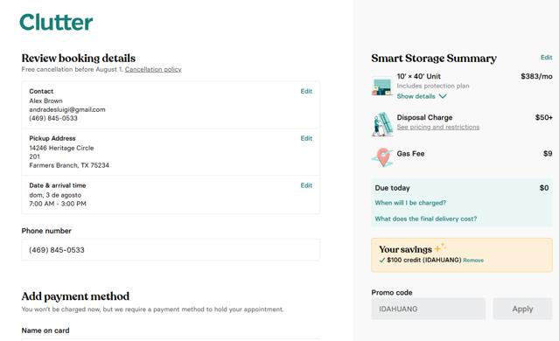Viewport: 559px width, 341px height.
Task: Open the Cancellation policy link
Action: (153, 69)
